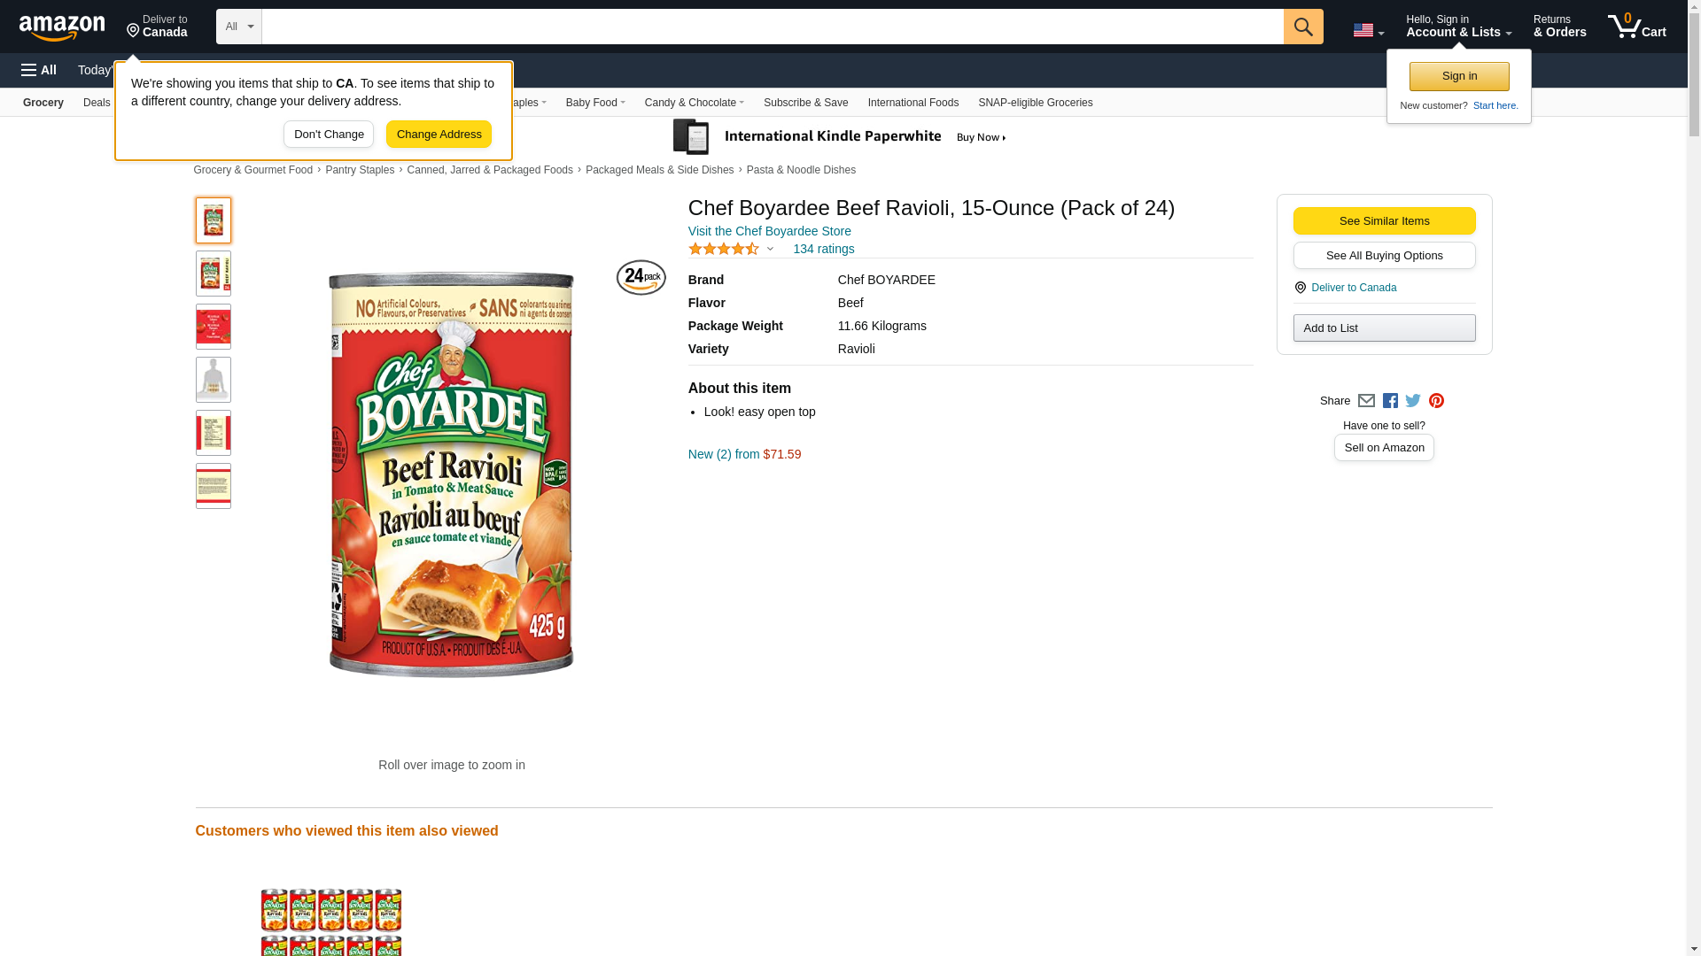This screenshot has width=1701, height=956.
Task: Click the magnifying glass search button
Action: 1302,27
